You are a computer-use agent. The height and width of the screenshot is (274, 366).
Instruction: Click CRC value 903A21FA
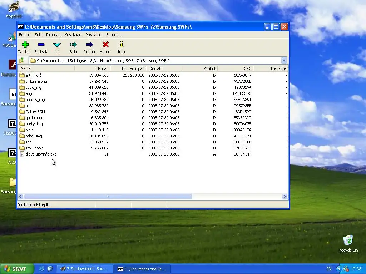tap(243, 130)
